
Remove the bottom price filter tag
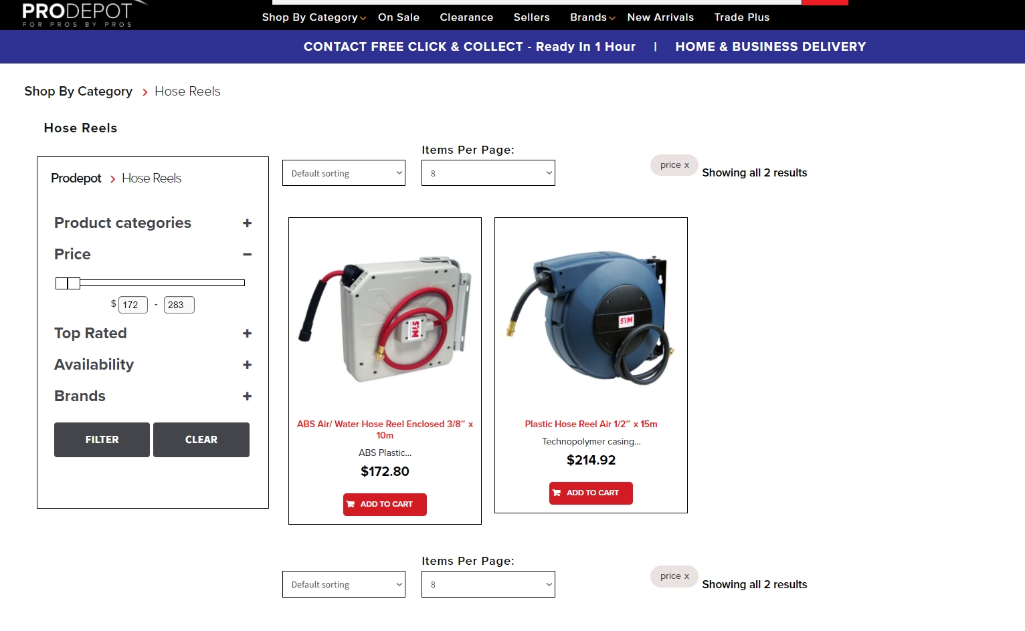coord(674,576)
